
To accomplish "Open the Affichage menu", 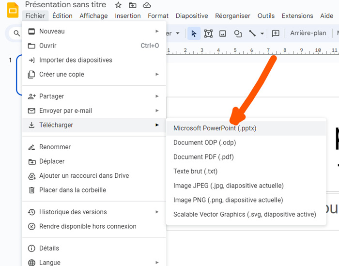I will 93,16.
